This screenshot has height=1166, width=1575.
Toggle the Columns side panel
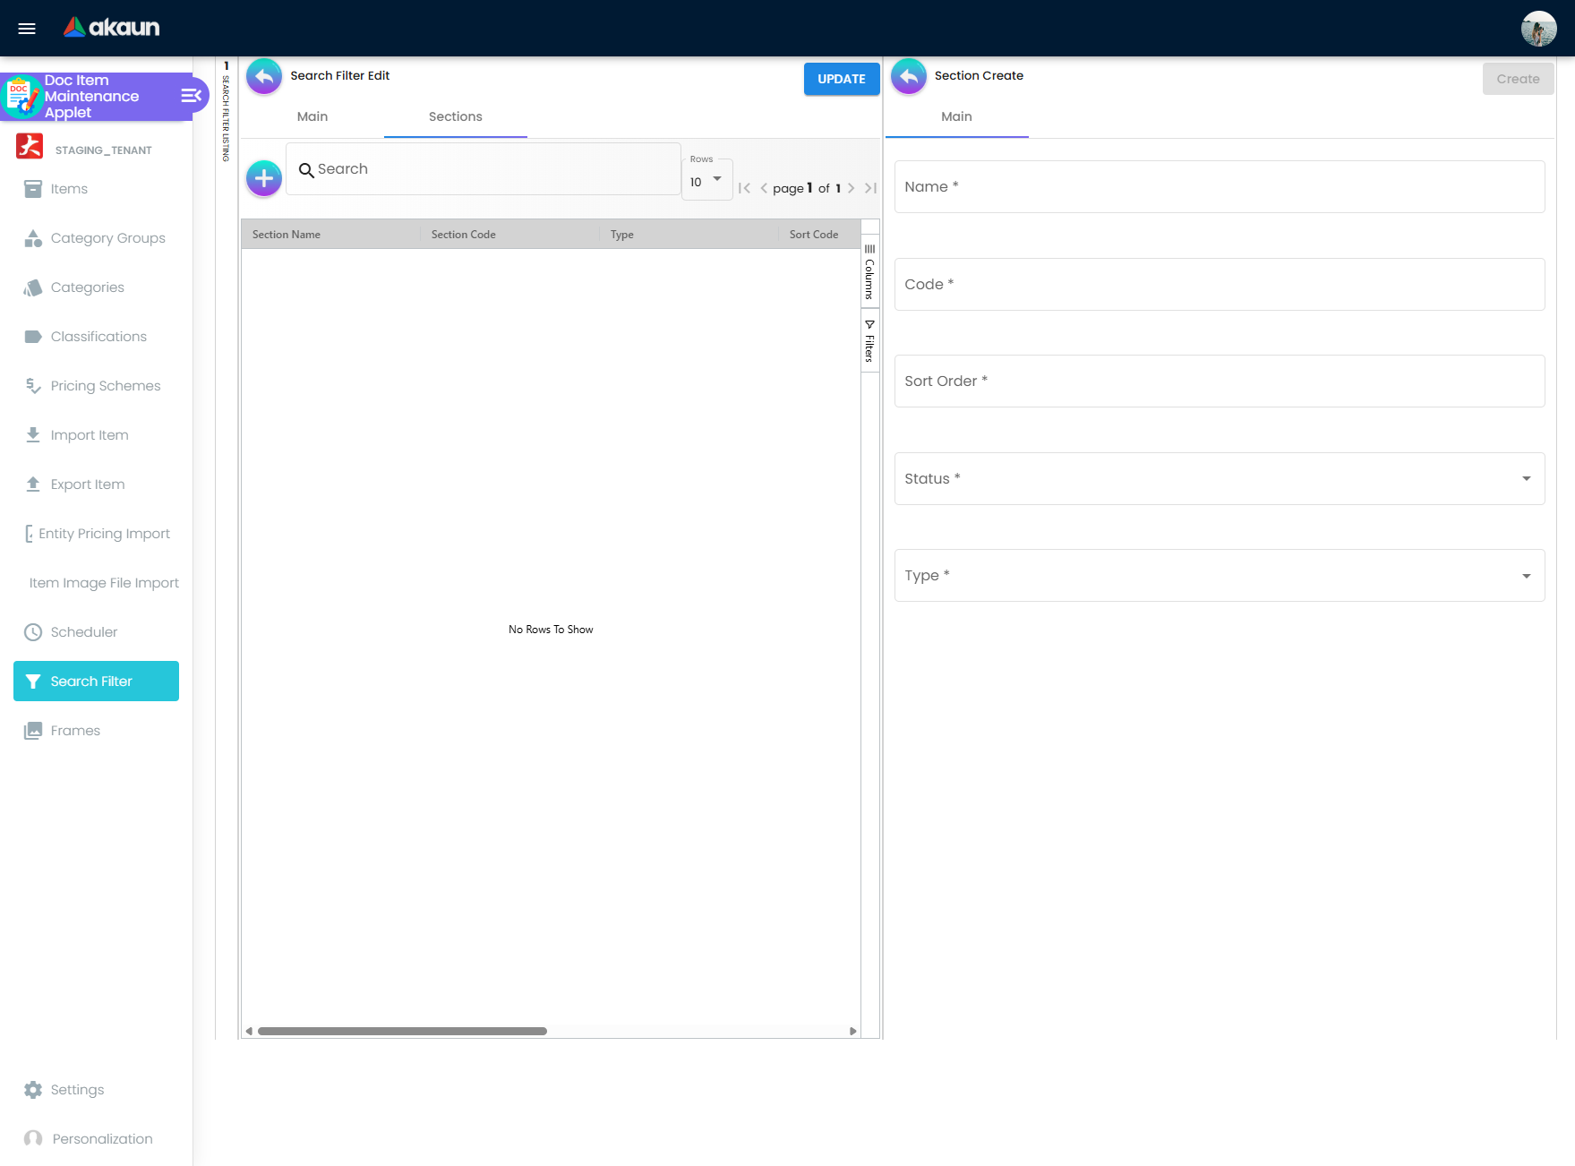click(869, 272)
